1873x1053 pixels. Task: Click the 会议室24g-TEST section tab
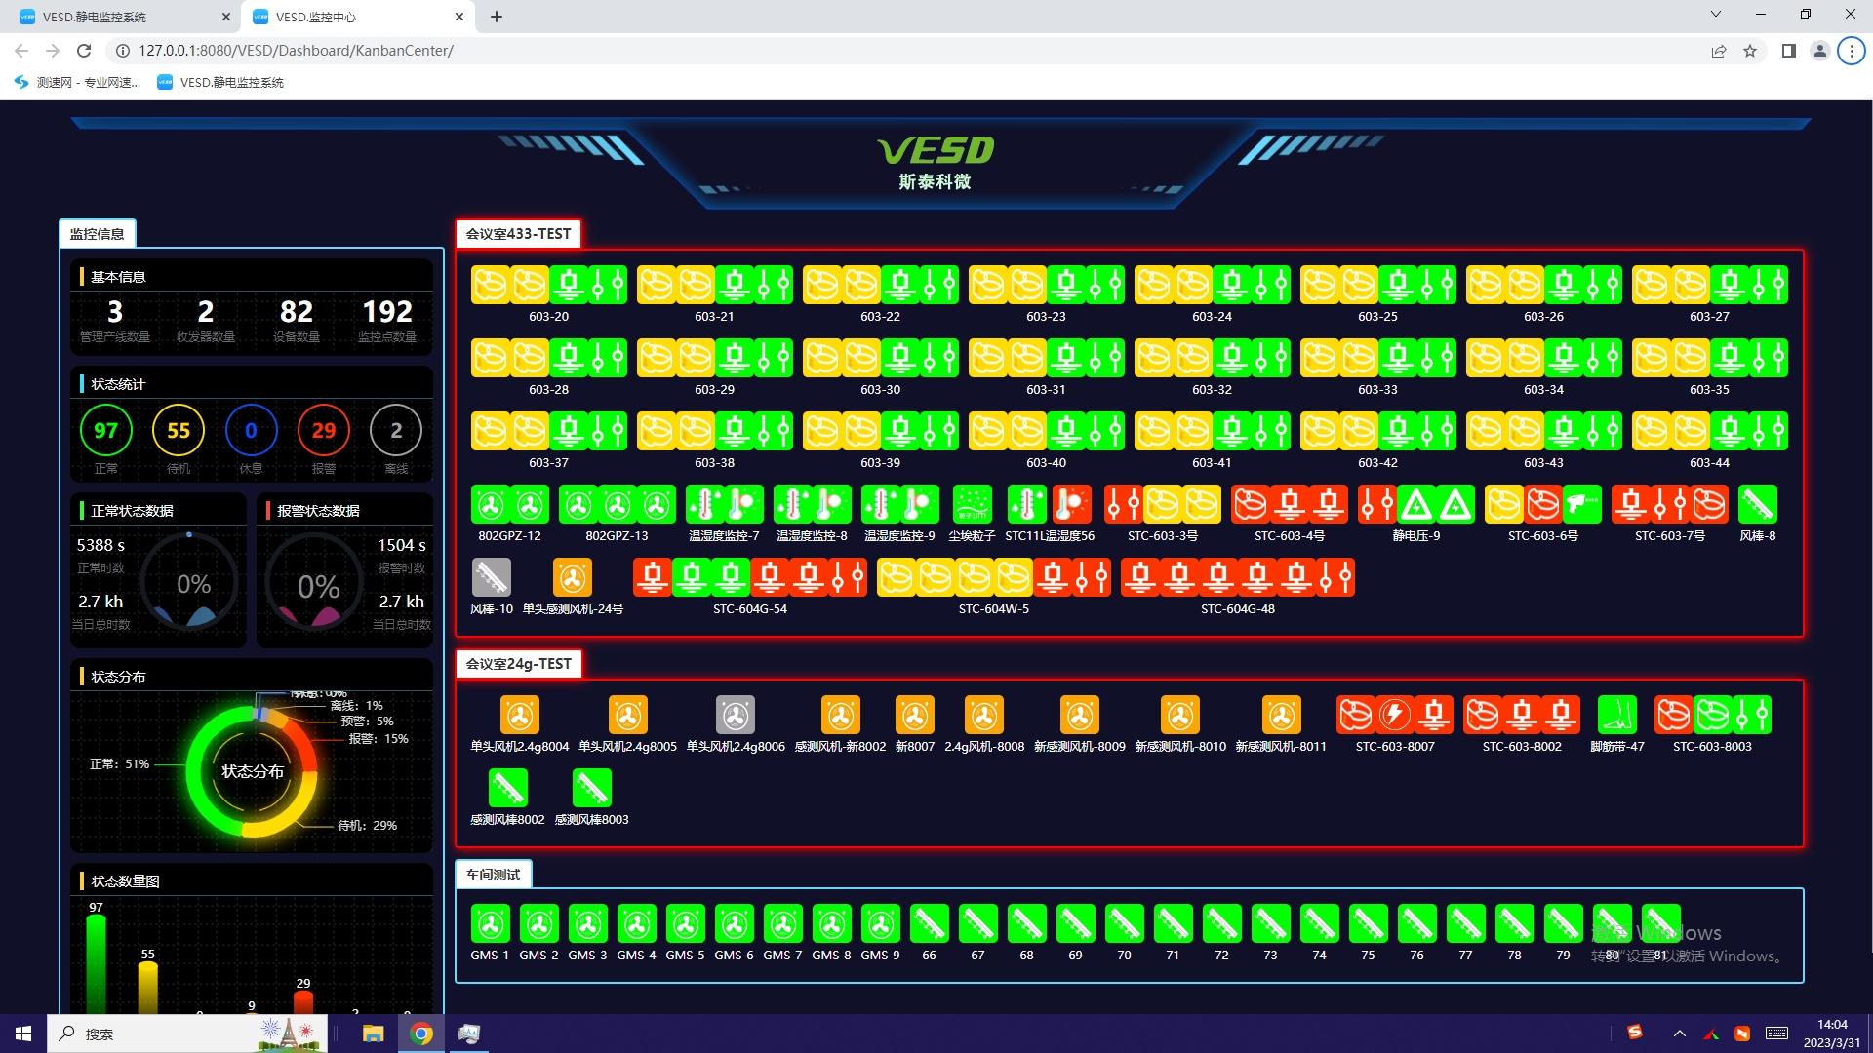[519, 664]
